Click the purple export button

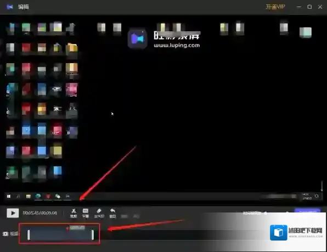[307, 211]
